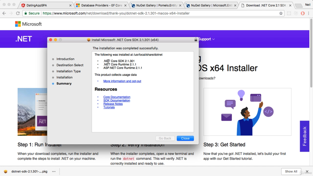Screen dimensions: 313x176
Task: Select the Installation step in sidebar
Action: pos(64,77)
